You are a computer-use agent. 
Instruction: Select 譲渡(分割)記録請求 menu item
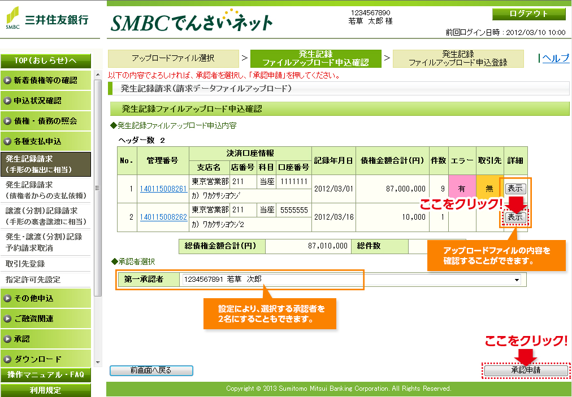(46, 216)
